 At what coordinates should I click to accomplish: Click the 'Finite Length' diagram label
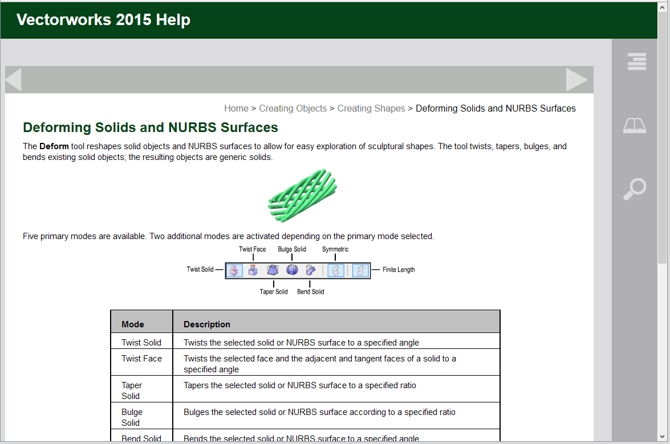[399, 270]
